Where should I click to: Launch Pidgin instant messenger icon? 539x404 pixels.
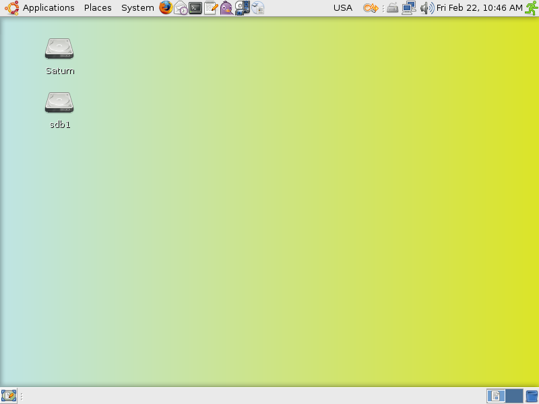226,8
